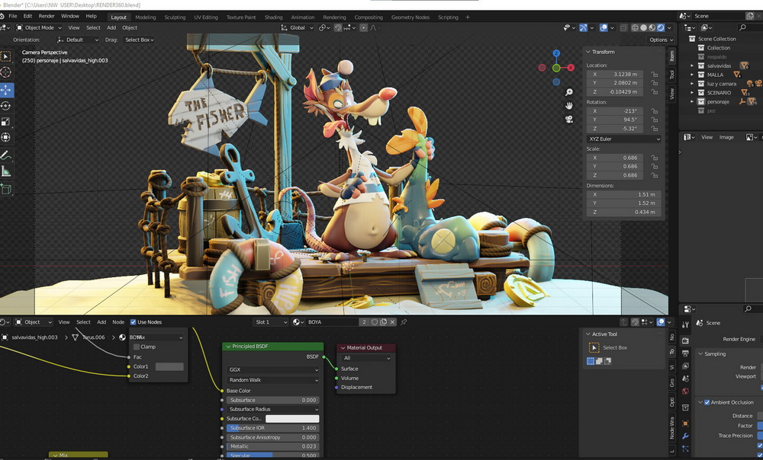Screen dimensions: 763x460
Task: Collapse the Sampling panel
Action: click(700, 353)
